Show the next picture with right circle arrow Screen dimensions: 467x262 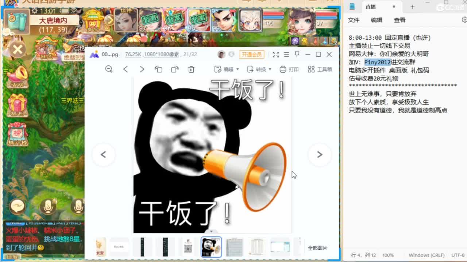(x=320, y=155)
